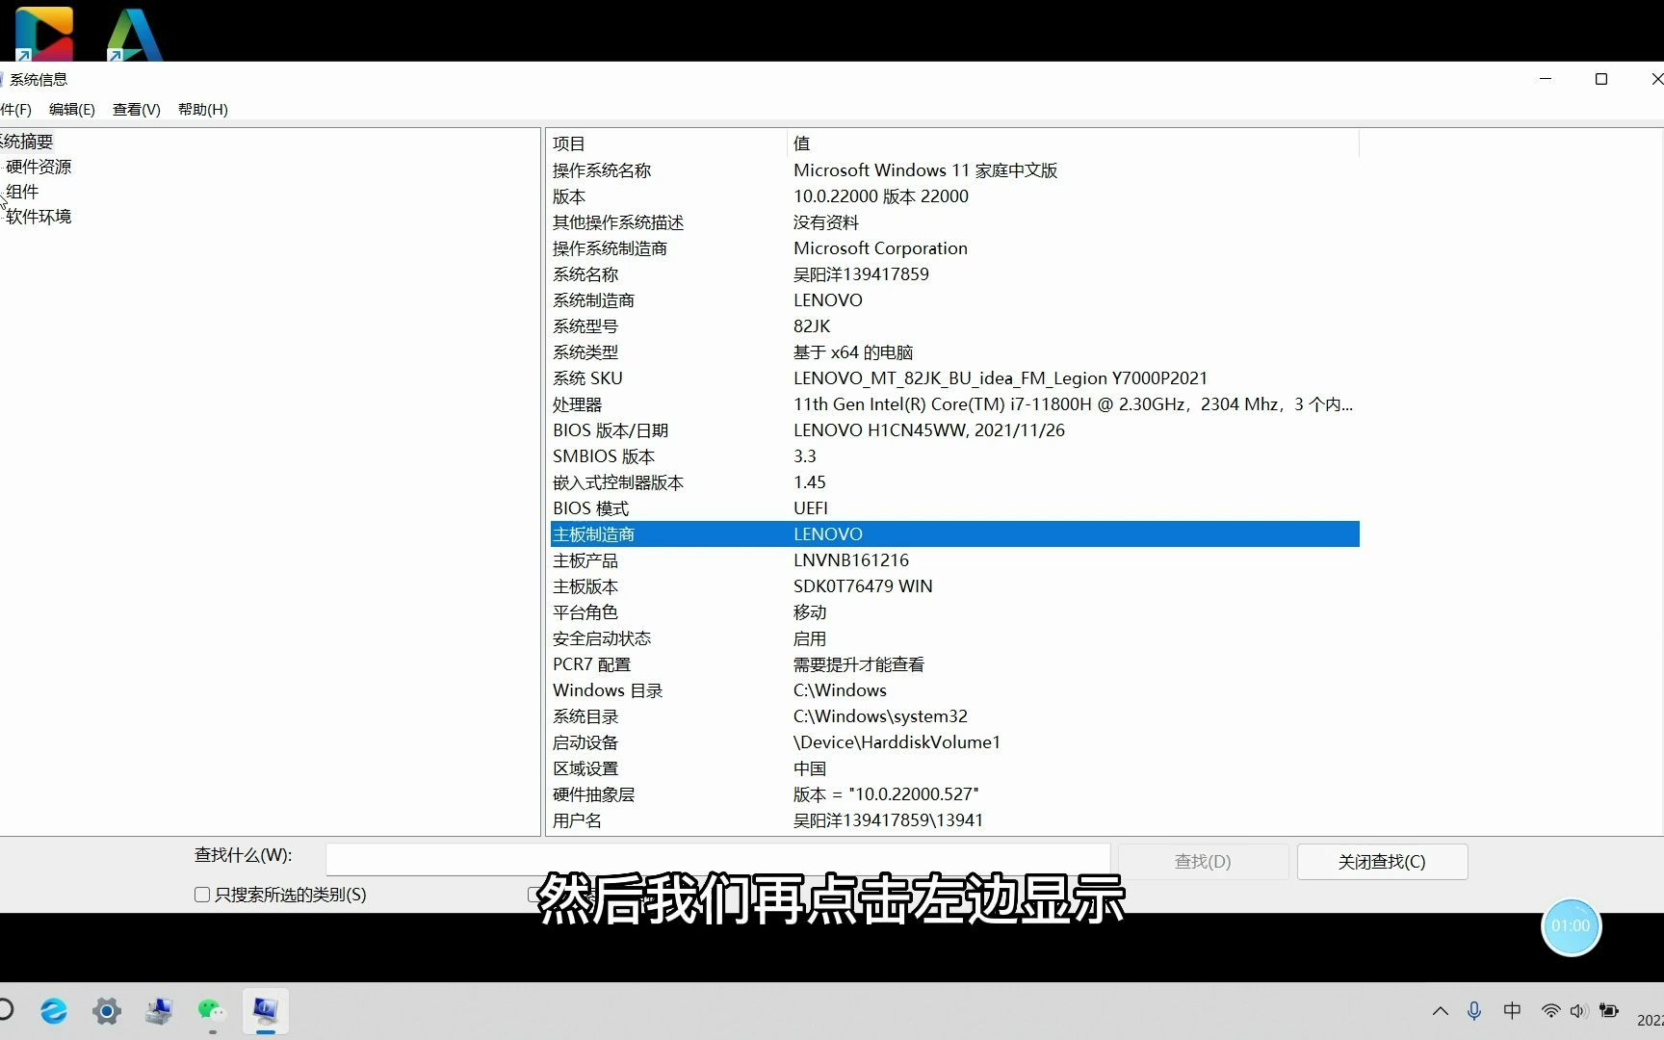Select the 操作系统名称 row

954,170
